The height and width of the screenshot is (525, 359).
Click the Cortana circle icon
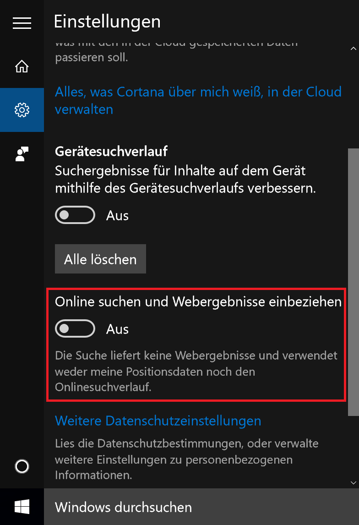tap(22, 466)
